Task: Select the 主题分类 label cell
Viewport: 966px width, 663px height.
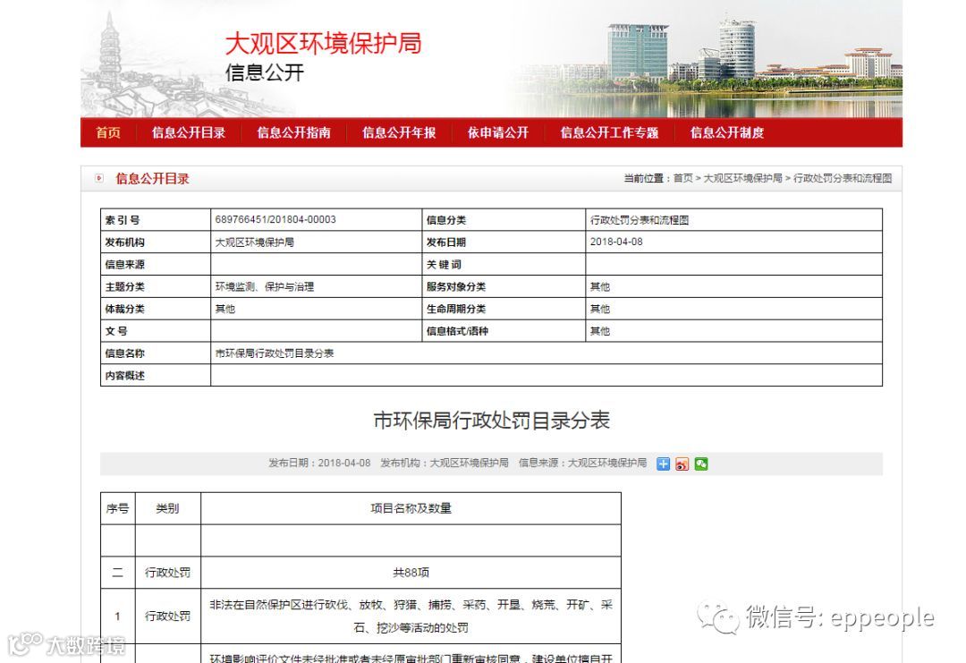Action: [x=156, y=286]
